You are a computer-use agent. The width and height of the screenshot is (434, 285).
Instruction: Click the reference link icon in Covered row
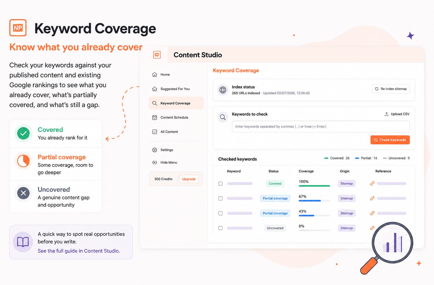point(372,184)
